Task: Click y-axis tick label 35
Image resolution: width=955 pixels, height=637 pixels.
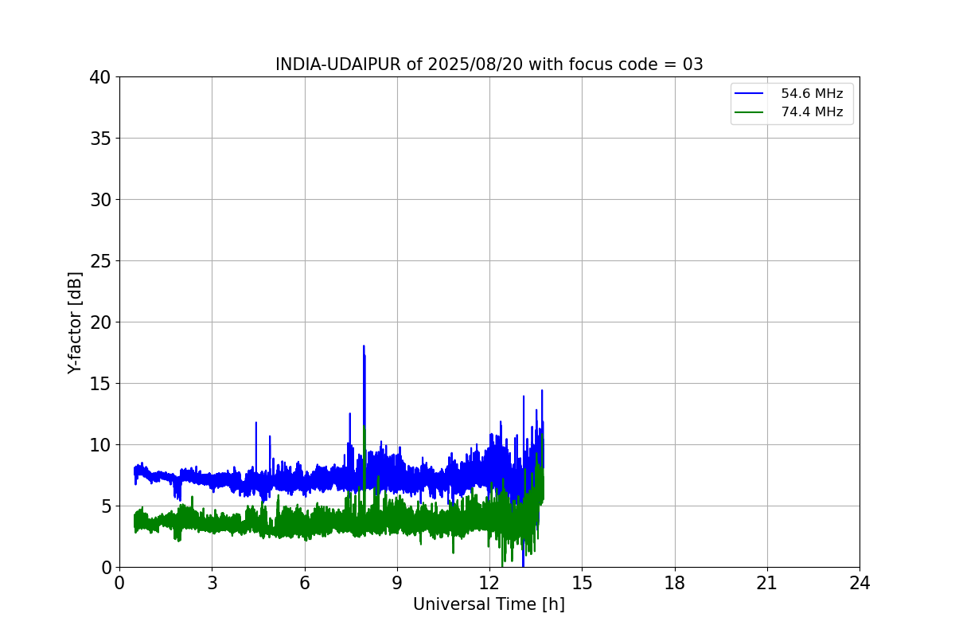Action: tap(100, 139)
